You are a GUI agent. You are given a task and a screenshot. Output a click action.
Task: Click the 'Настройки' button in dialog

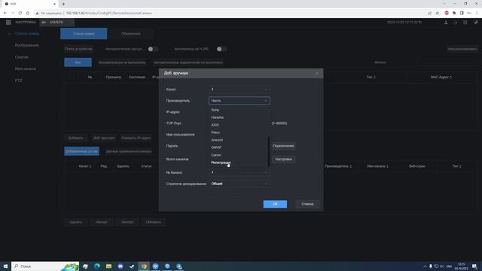[283, 159]
